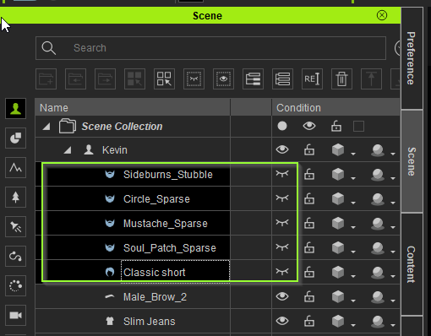Click the Scene Collection render dot

[x=282, y=126]
